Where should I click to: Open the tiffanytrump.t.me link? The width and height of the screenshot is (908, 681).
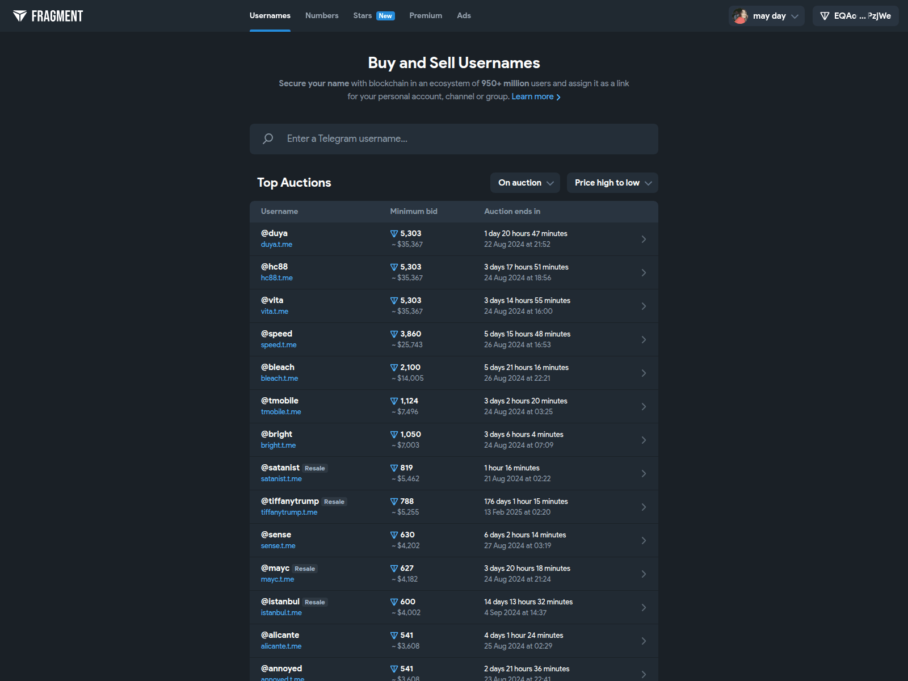(x=289, y=512)
